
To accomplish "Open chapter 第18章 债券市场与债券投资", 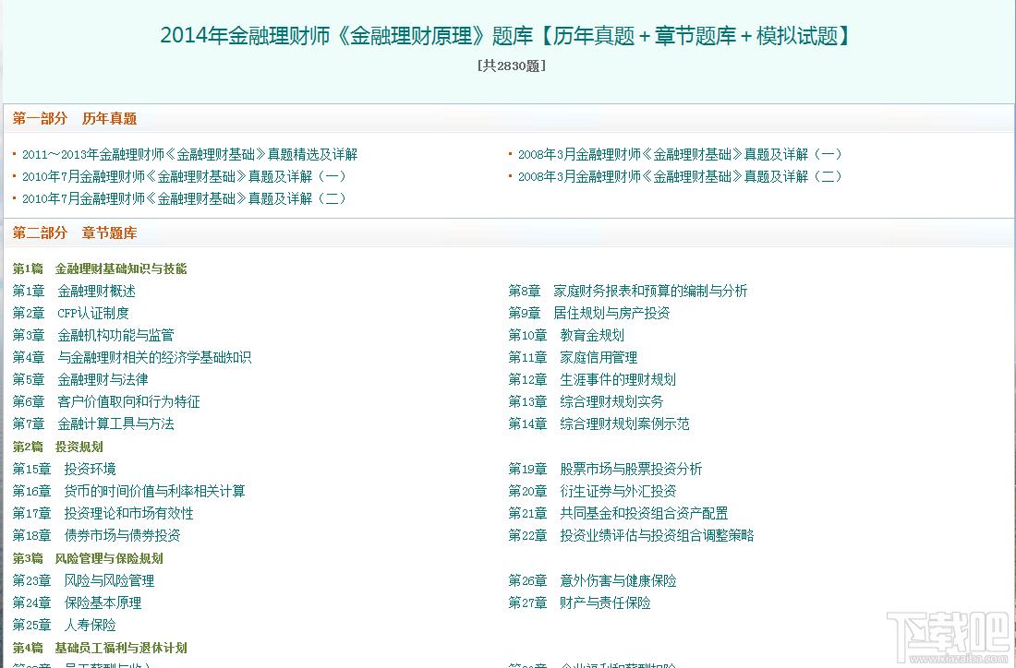I will pyautogui.click(x=97, y=535).
